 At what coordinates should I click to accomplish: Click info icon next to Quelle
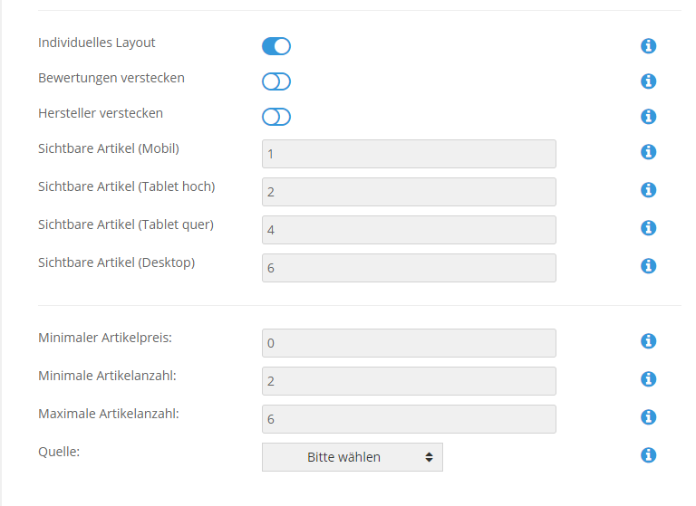coord(648,455)
